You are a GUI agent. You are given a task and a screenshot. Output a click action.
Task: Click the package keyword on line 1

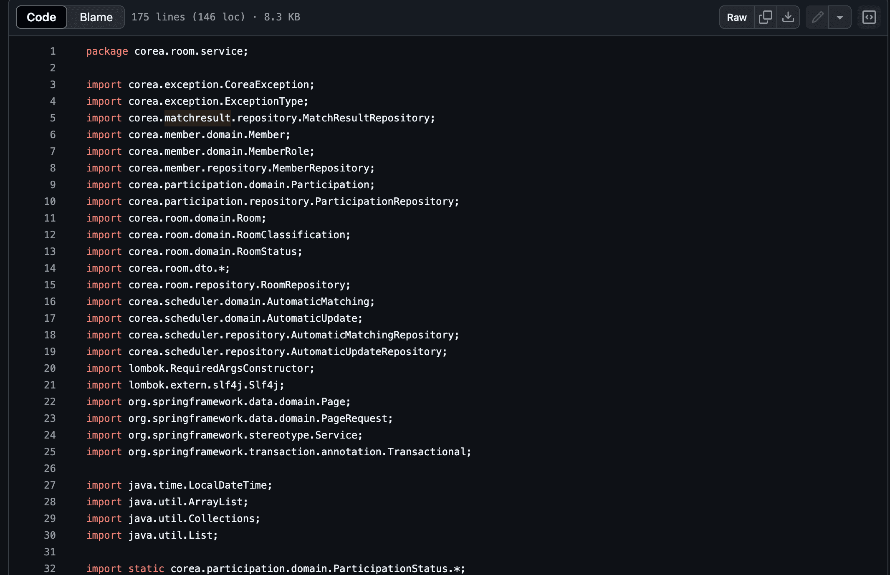(107, 51)
